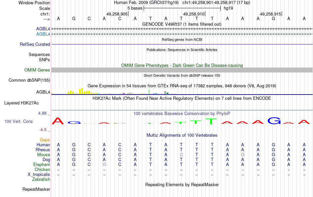Click Human Feb. 2009 (GRCh37/hg19) assembly text
Screen dimensions: 313x197
(x=147, y=3)
